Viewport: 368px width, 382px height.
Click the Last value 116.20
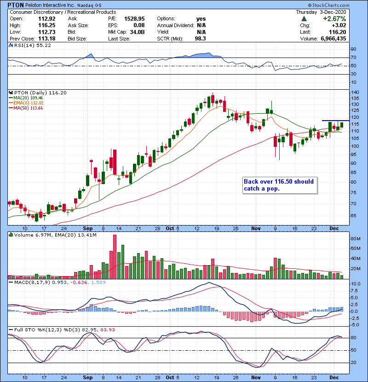337,32
